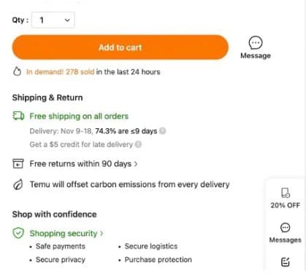Click the carbon offset leaf icon
The image size is (306, 274).
18,184
